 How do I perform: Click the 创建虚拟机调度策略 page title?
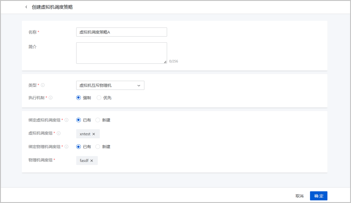52,7
